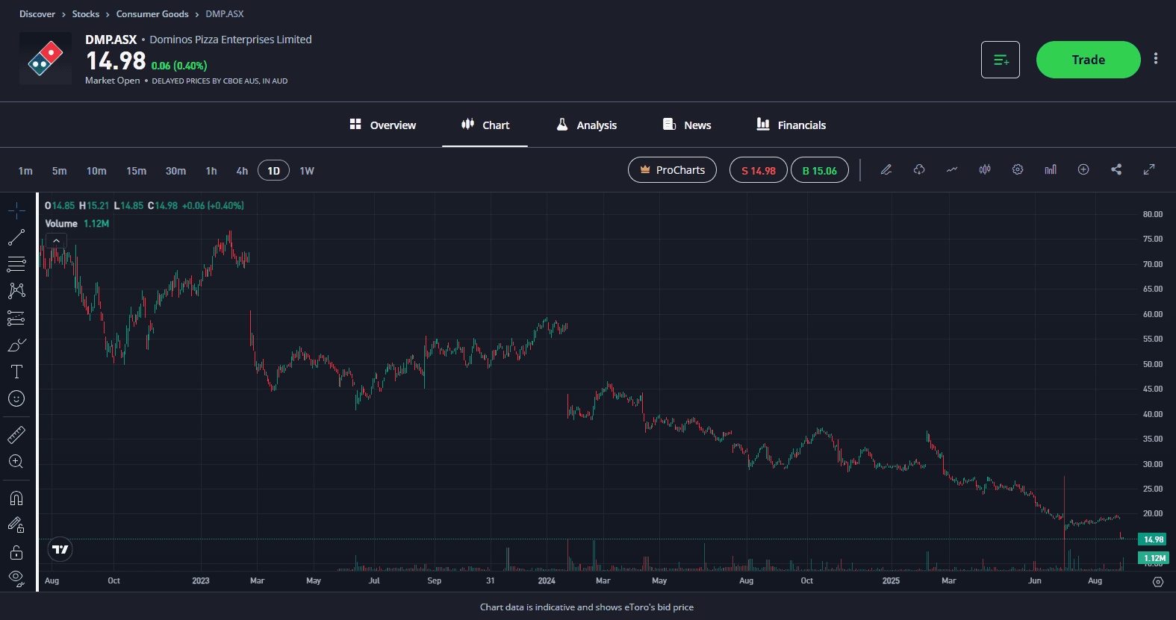Share the chart
Viewport: 1176px width, 620px height.
(1116, 170)
